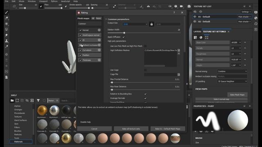262x147 pixels.
Task: Enable the Use Cage checkbox
Action: (145, 70)
